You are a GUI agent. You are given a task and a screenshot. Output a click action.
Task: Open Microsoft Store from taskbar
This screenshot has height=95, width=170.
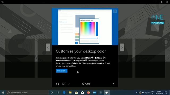(76, 93)
